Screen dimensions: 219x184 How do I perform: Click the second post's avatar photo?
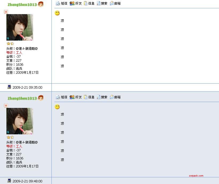20,121
